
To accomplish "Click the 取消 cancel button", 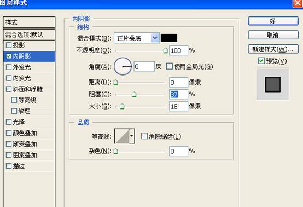I will (x=273, y=35).
